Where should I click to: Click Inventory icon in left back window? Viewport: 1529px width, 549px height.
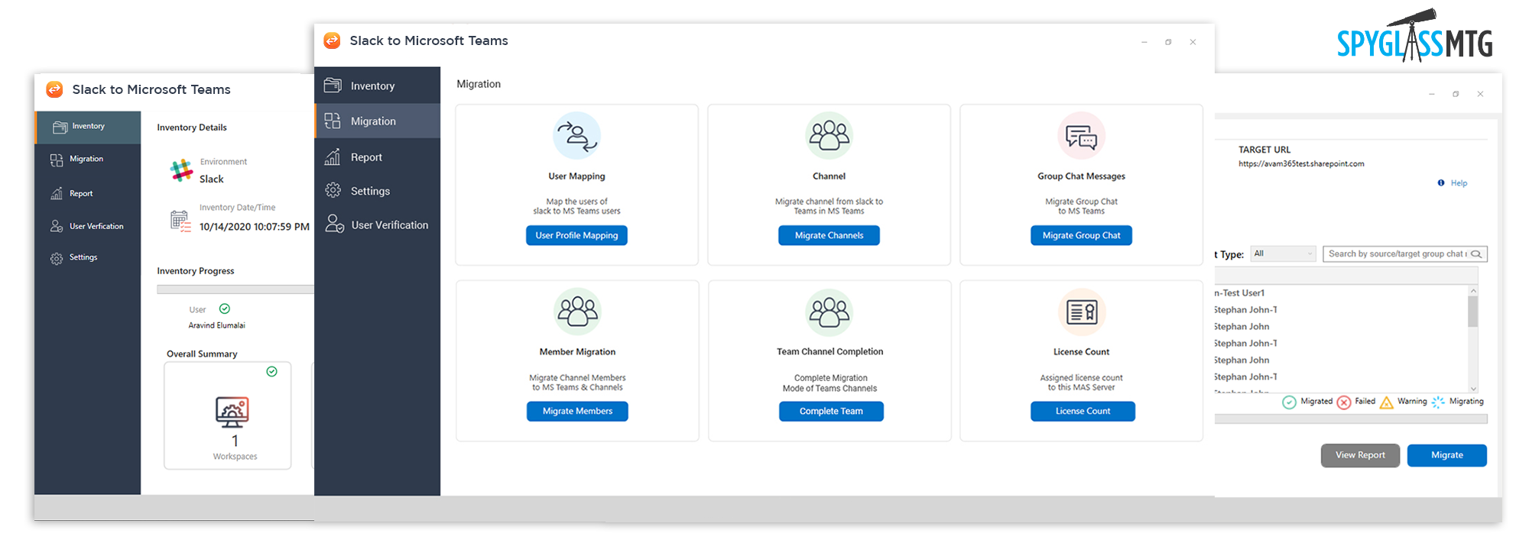pos(60,127)
